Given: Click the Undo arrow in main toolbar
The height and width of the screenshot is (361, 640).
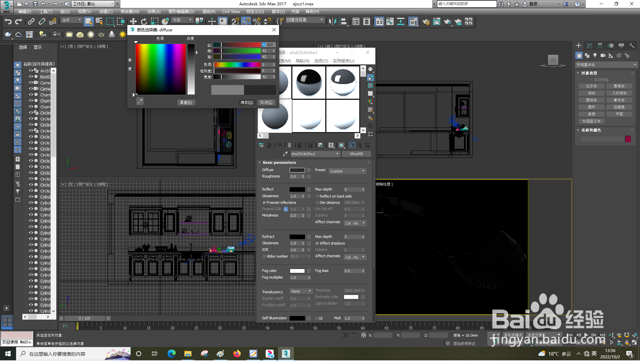Looking at the screenshot, I should pos(8,22).
